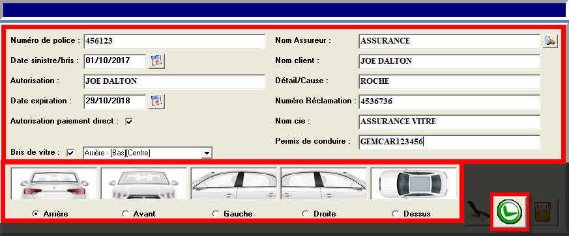Click the 'Date sinistre/bris :' label
The width and height of the screenshot is (569, 236).
click(x=44, y=60)
